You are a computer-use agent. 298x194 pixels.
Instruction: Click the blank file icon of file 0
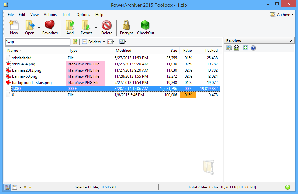tap(8, 95)
